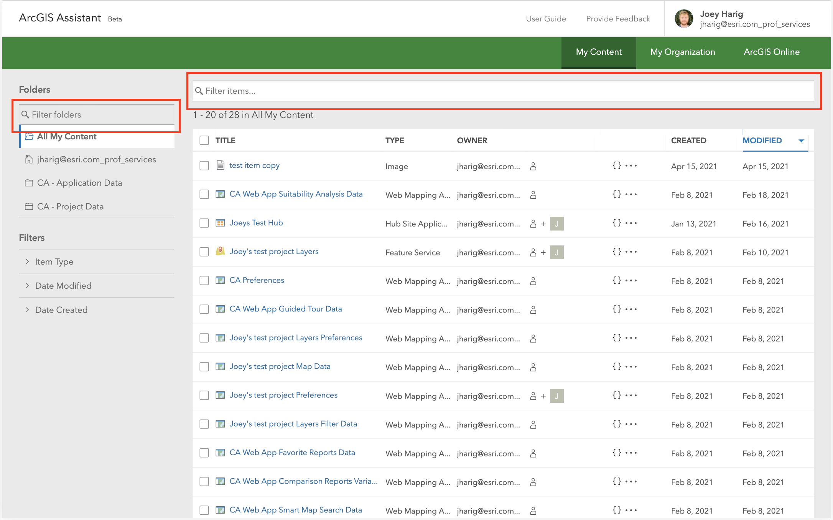Sort by the Type column header
The height and width of the screenshot is (520, 833).
point(395,141)
